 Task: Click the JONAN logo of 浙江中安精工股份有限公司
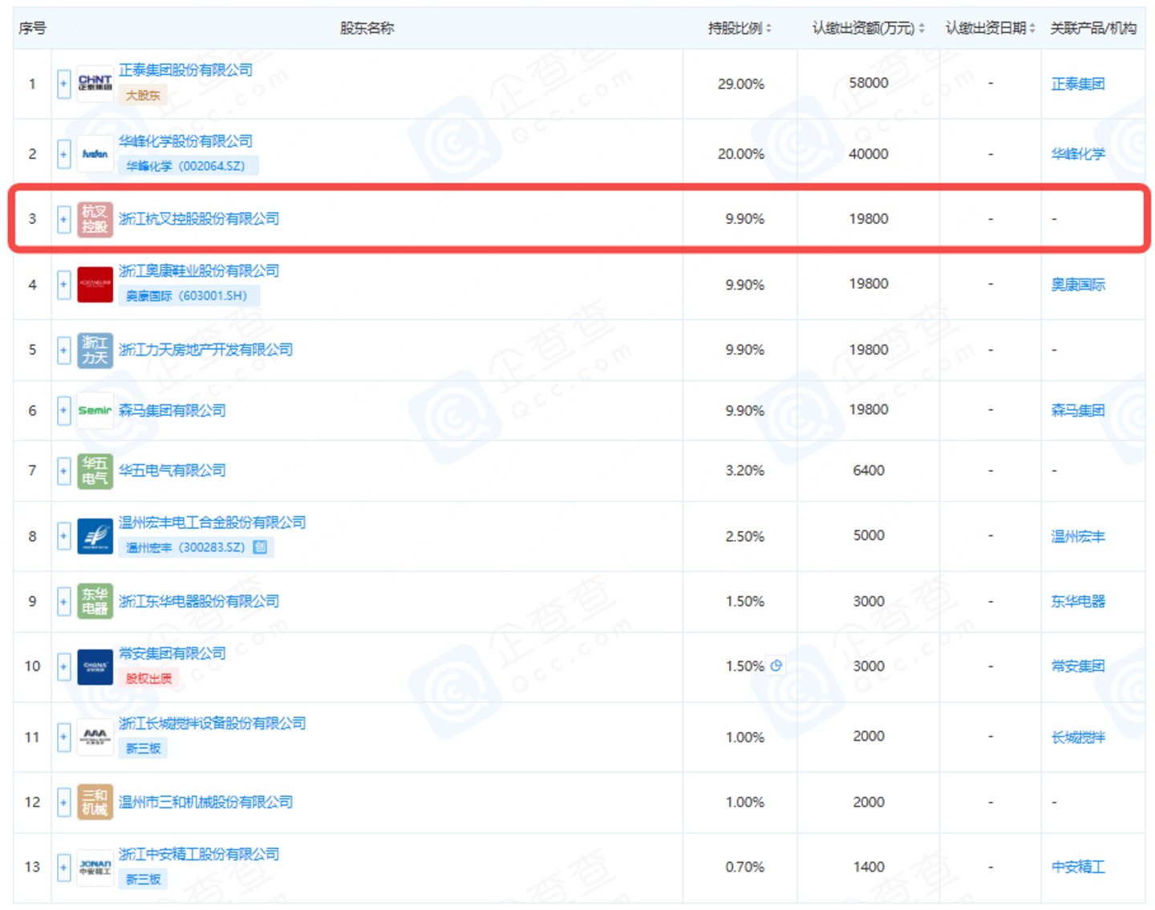pyautogui.click(x=95, y=867)
